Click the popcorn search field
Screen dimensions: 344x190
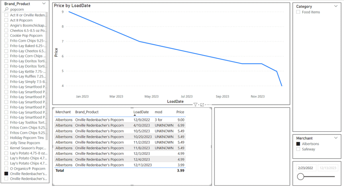(x=28, y=9)
